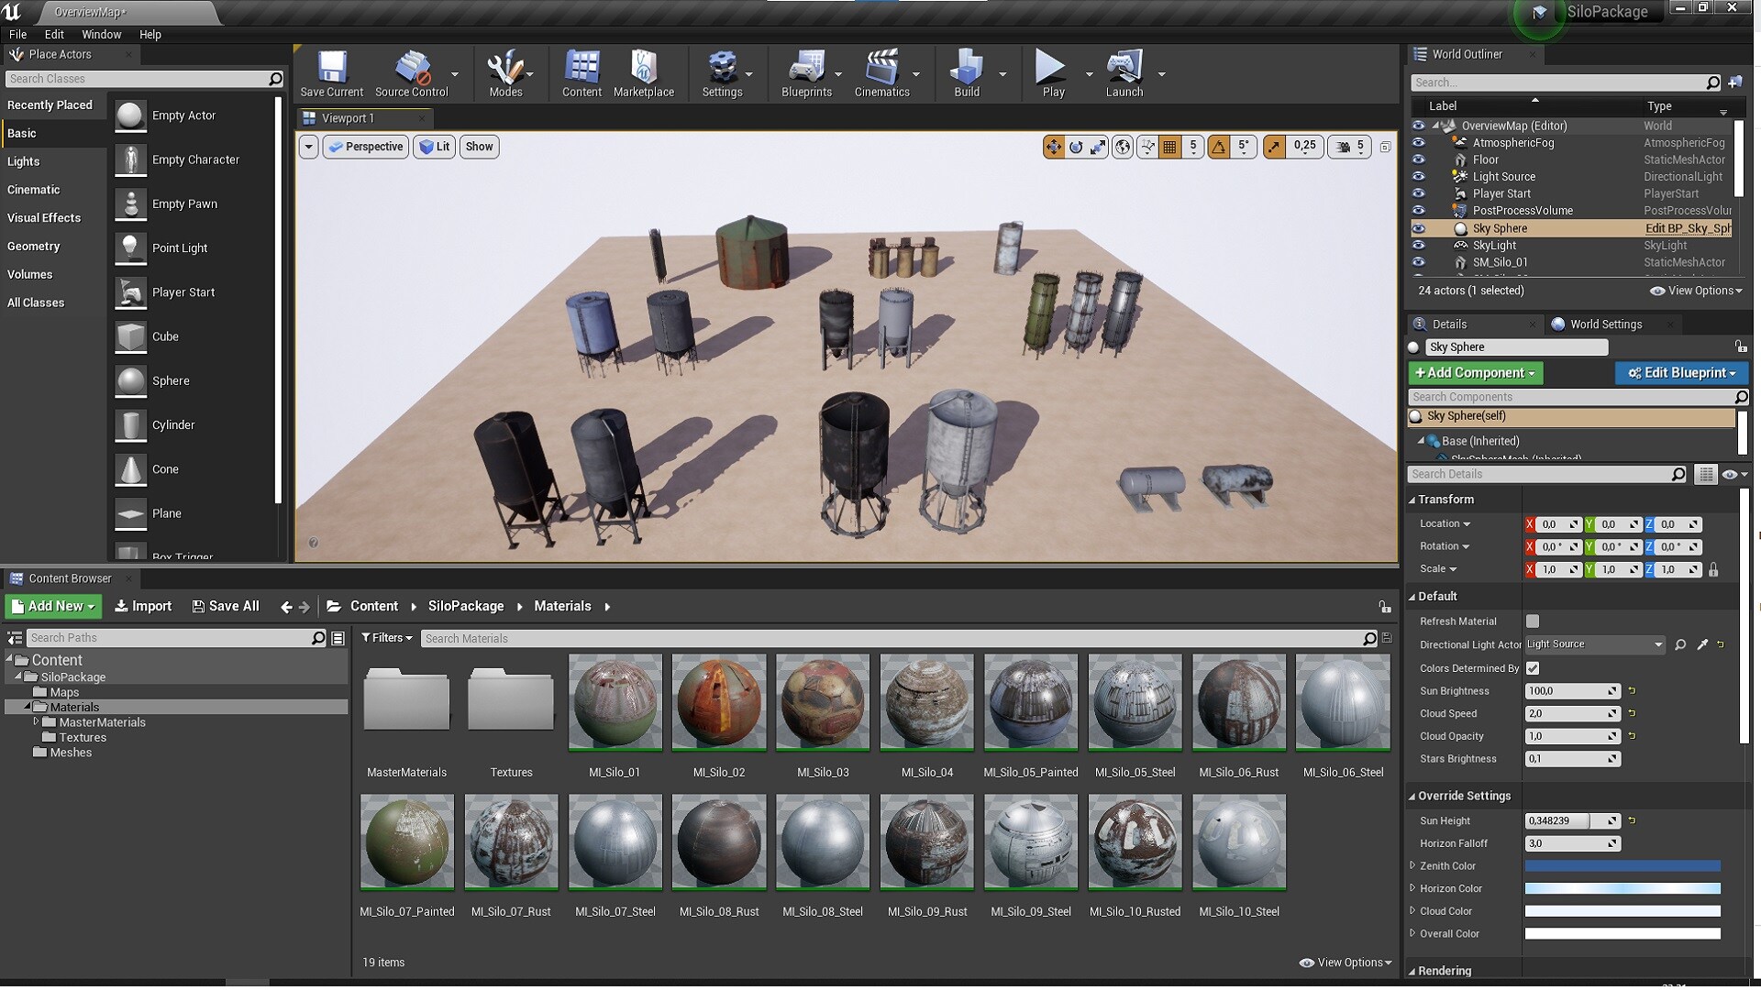The height and width of the screenshot is (990, 1761).
Task: Open the Lit view mode dropdown
Action: coord(434,147)
